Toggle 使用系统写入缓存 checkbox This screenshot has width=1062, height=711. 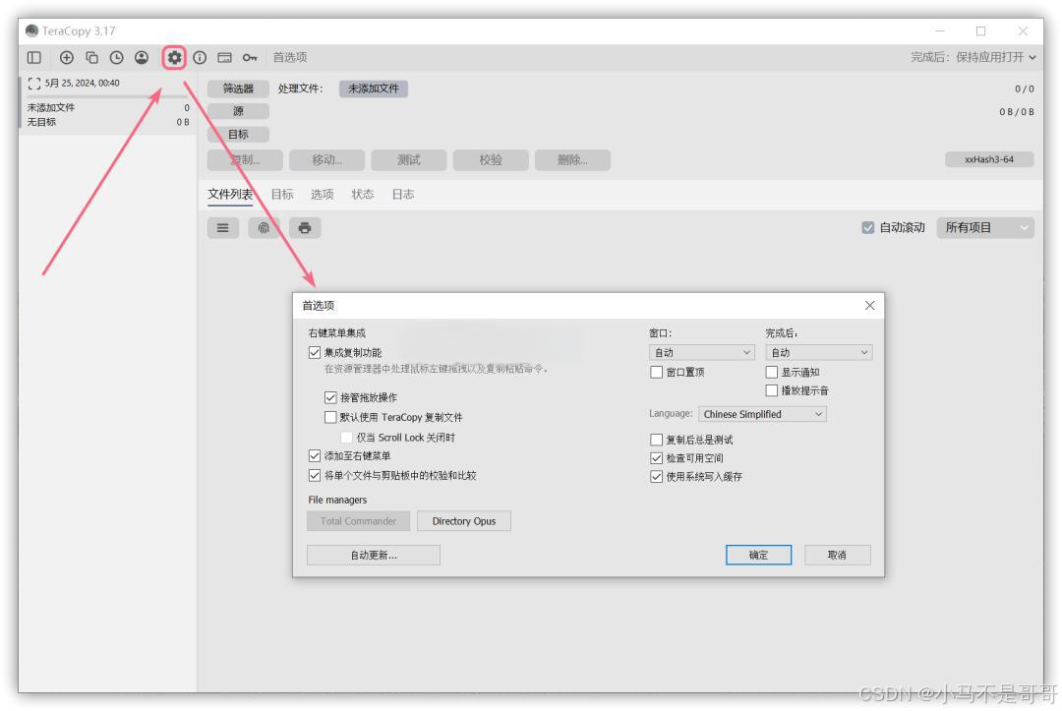(656, 477)
